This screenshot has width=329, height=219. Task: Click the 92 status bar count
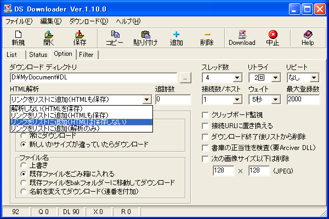(x=15, y=212)
